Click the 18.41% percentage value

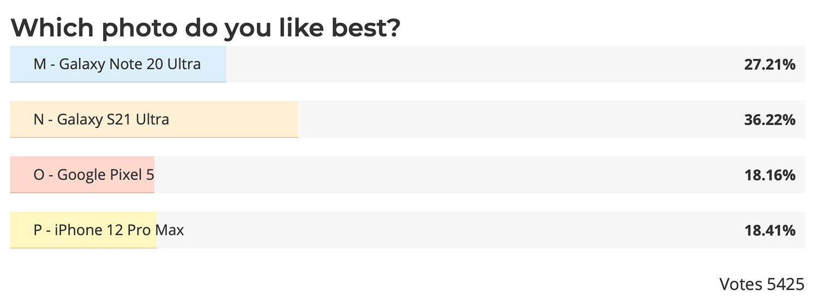coord(769,231)
